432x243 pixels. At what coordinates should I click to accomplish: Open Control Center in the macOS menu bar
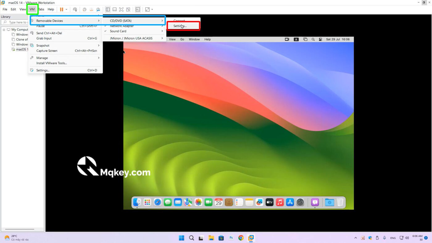pos(321,39)
